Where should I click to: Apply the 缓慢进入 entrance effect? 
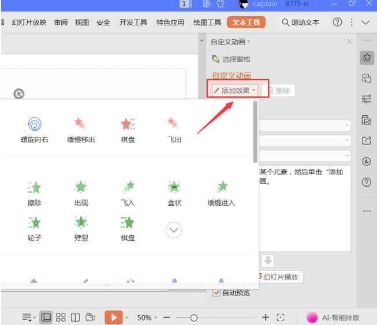pyautogui.click(x=221, y=193)
